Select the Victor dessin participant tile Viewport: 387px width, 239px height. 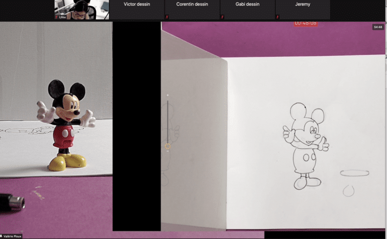click(137, 10)
